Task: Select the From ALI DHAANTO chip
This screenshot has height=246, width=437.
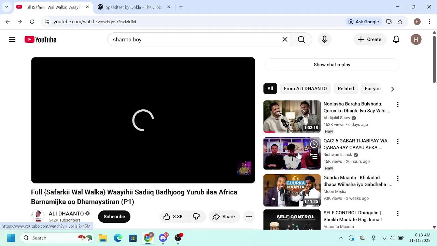Action: pyautogui.click(x=305, y=88)
